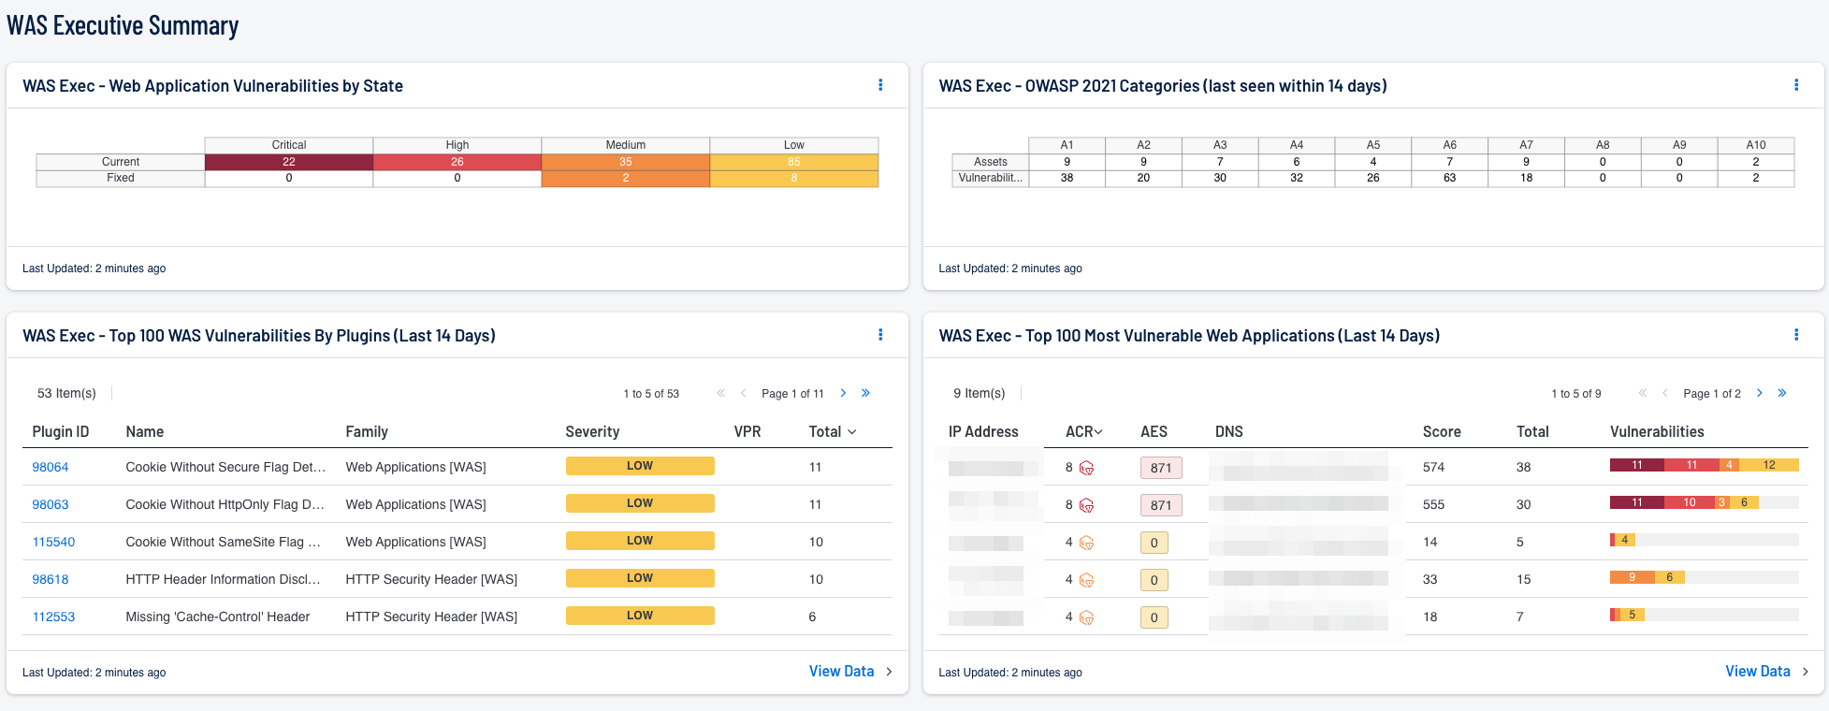Open plugin ID 98618 link
This screenshot has height=711, width=1829.
tap(51, 579)
